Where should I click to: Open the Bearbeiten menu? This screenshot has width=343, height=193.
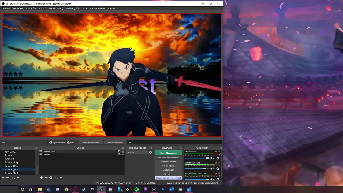pos(17,8)
